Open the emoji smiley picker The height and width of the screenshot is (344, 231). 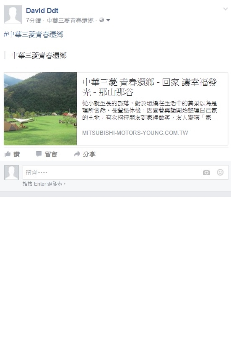click(x=220, y=172)
